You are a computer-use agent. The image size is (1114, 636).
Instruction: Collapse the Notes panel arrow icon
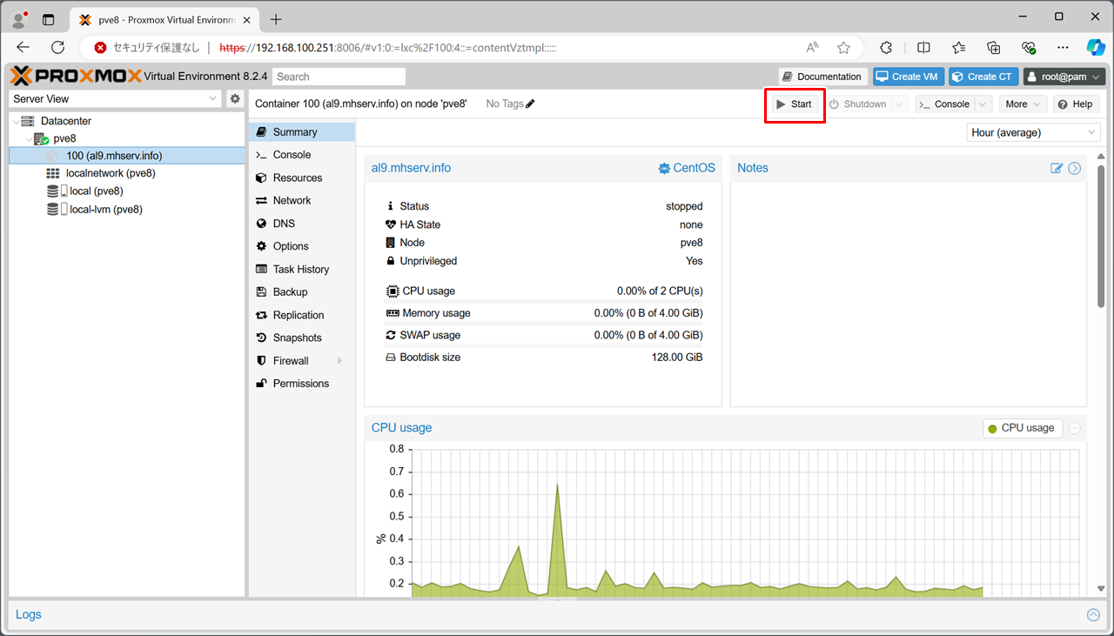(x=1075, y=168)
